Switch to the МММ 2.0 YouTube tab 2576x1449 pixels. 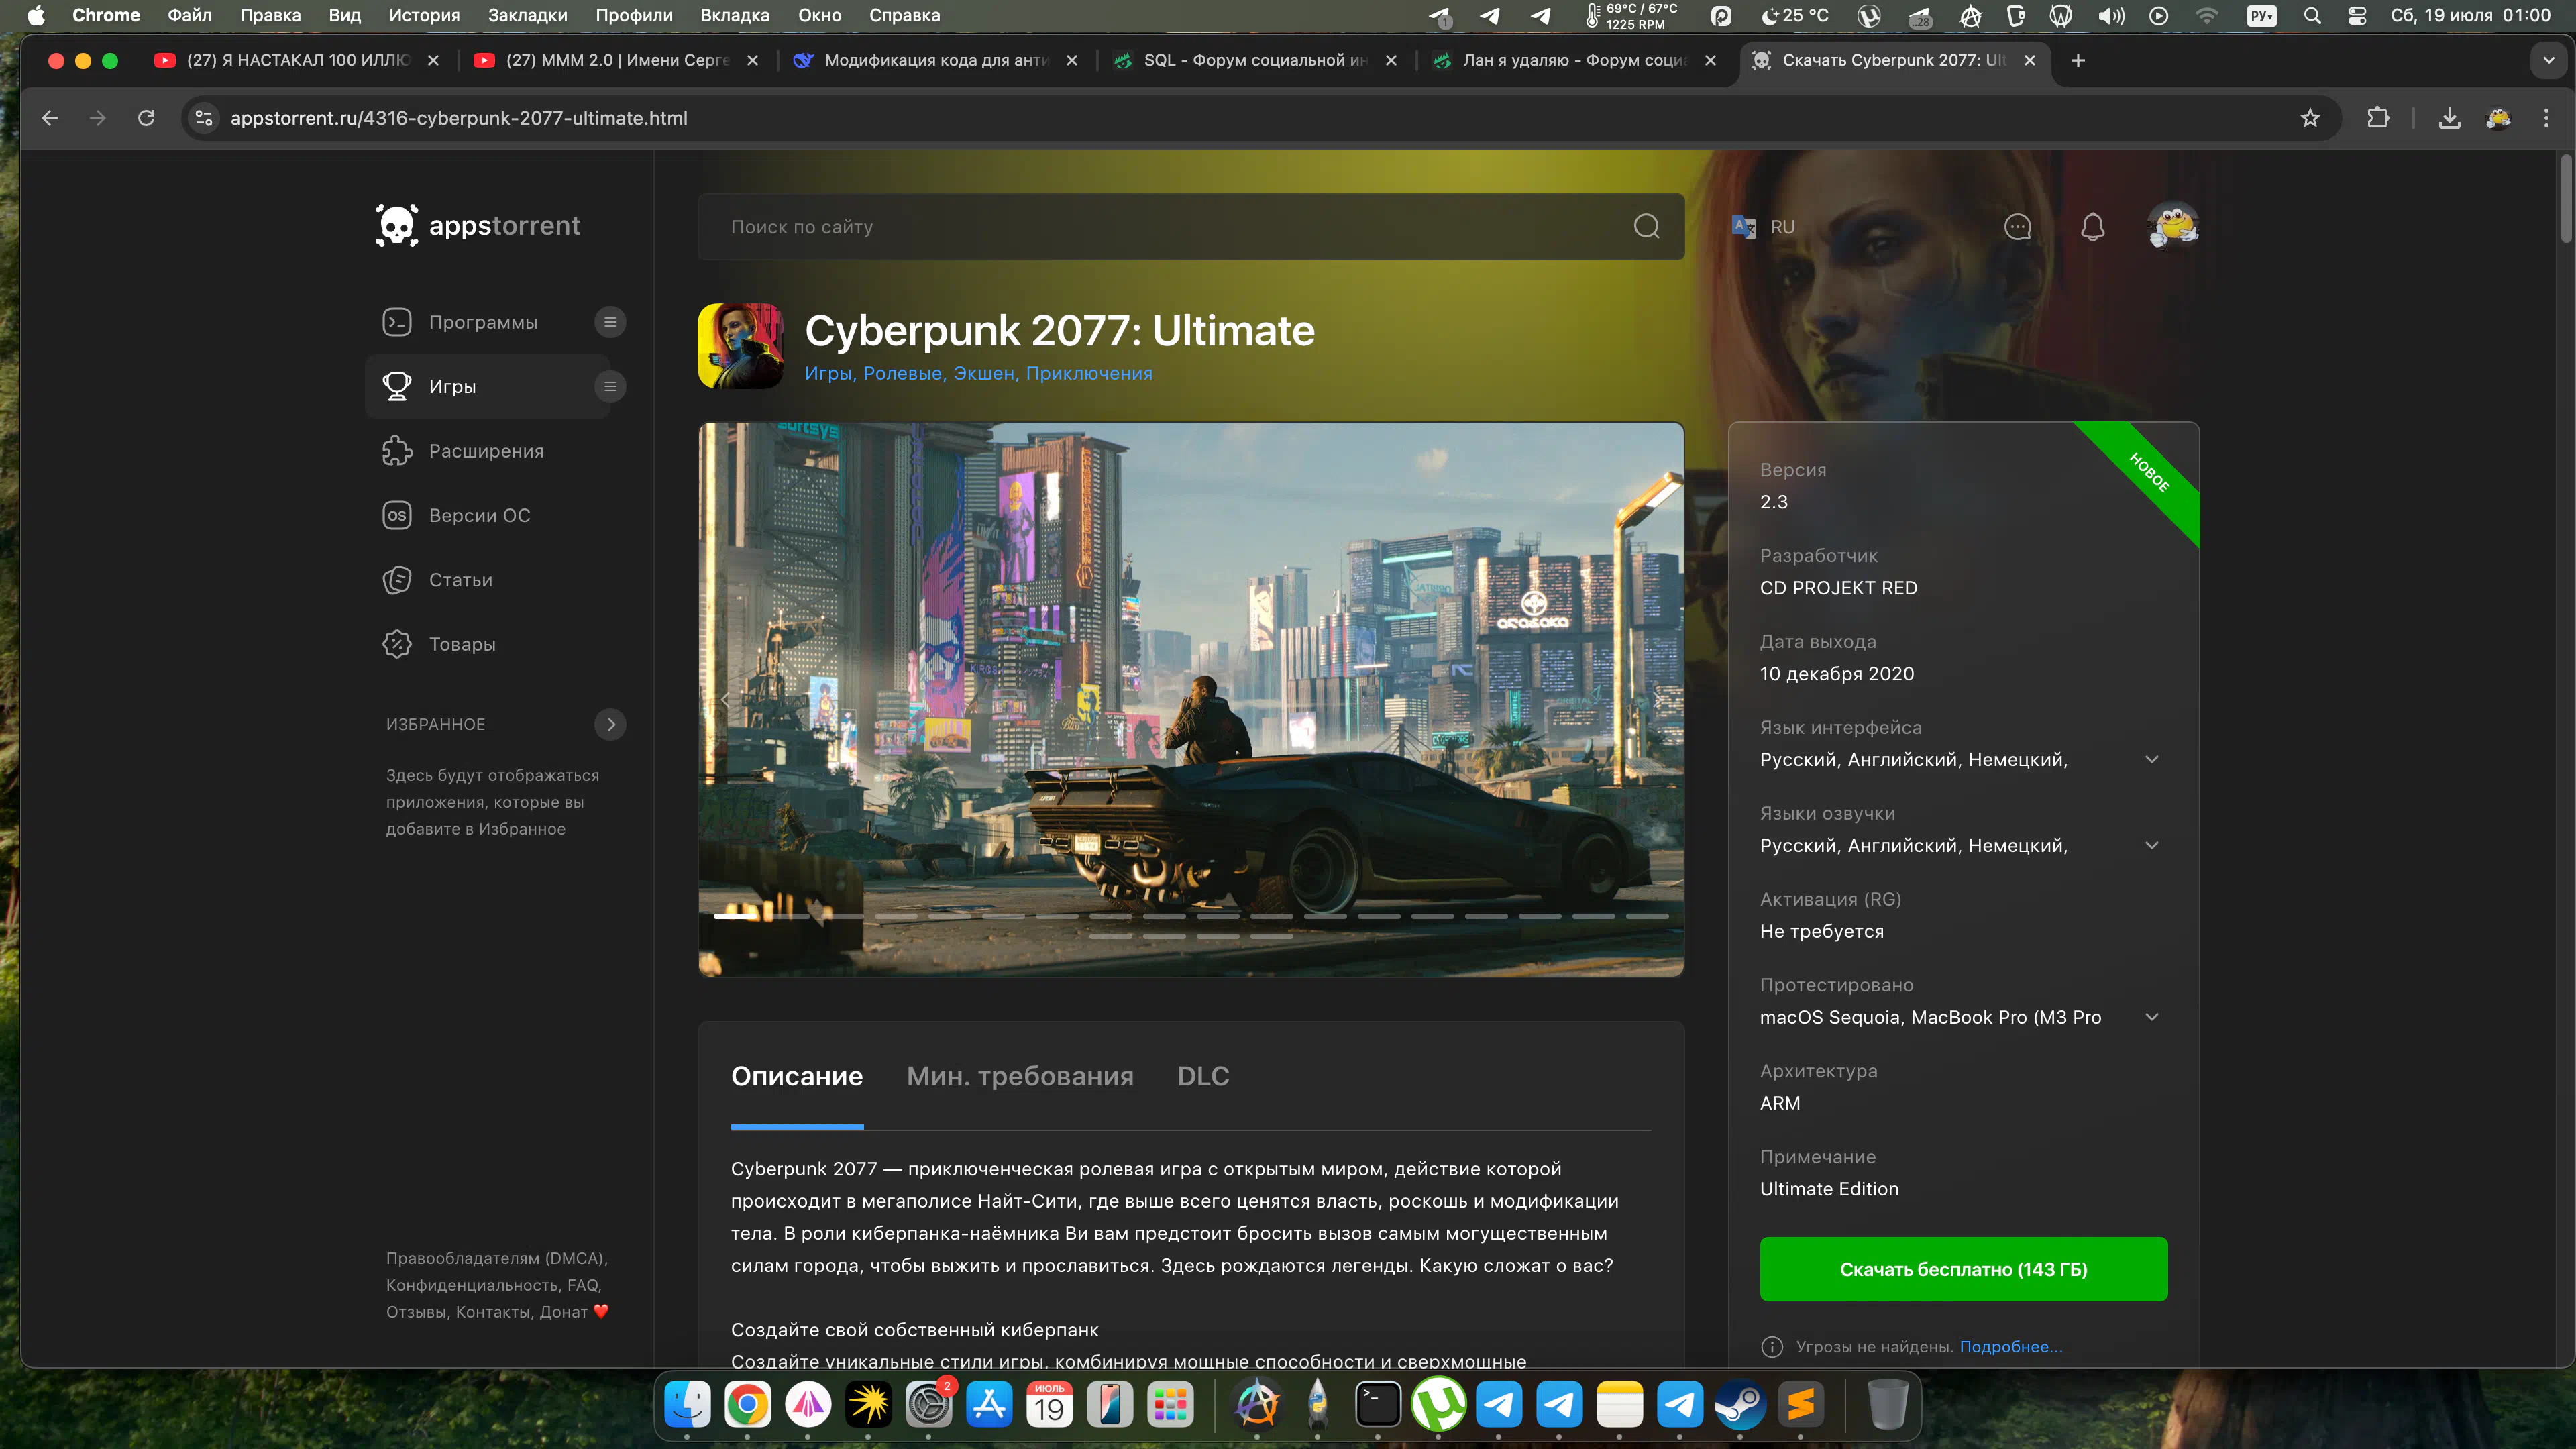617,60
